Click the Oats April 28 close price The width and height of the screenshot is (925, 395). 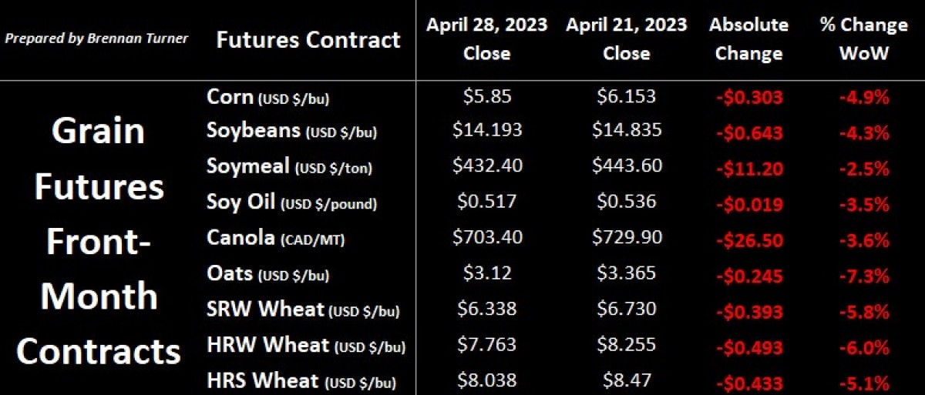[486, 274]
